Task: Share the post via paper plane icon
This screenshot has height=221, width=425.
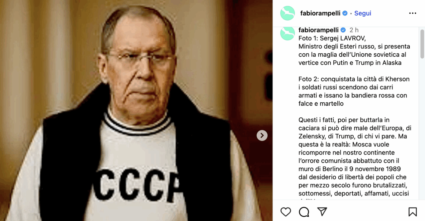Action: point(322,212)
